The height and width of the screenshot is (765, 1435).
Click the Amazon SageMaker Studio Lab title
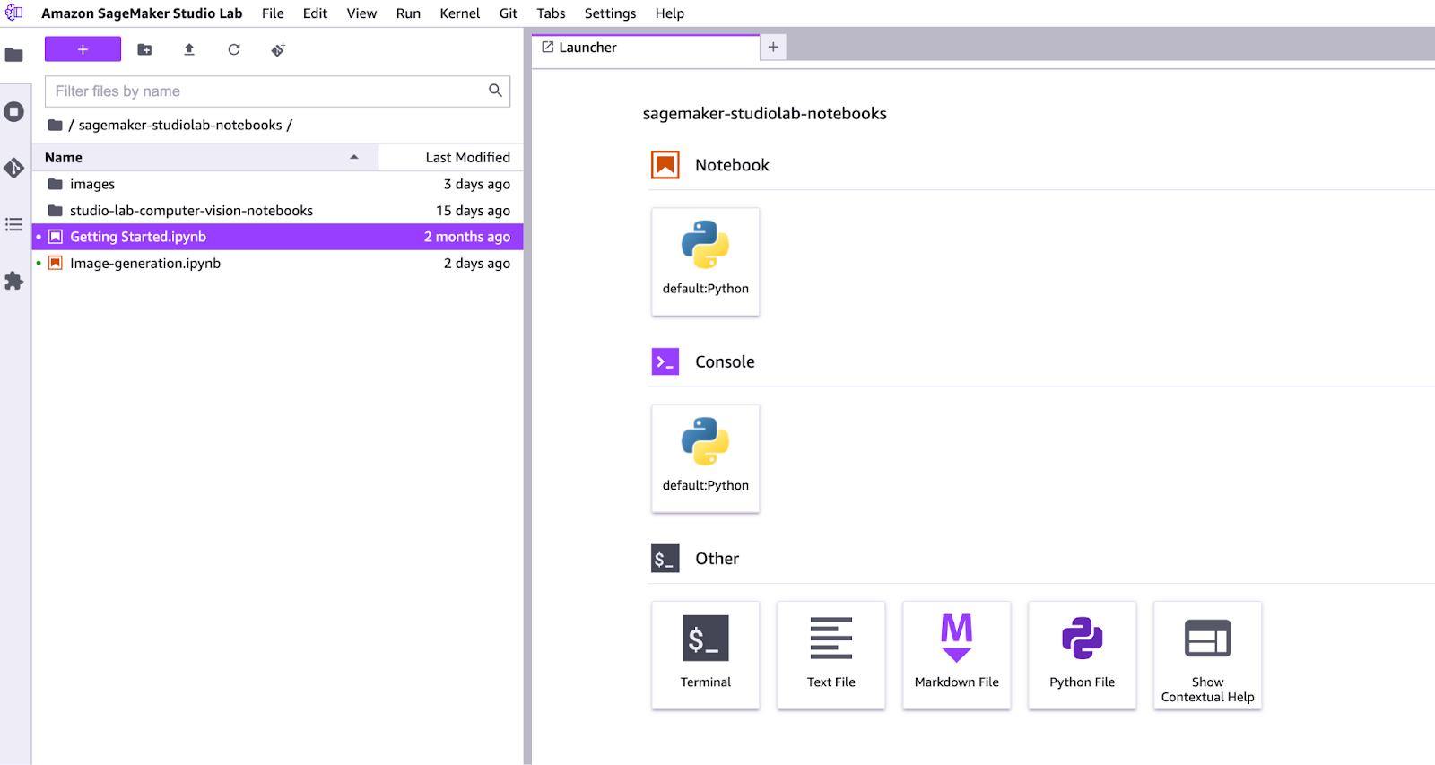pyautogui.click(x=142, y=13)
